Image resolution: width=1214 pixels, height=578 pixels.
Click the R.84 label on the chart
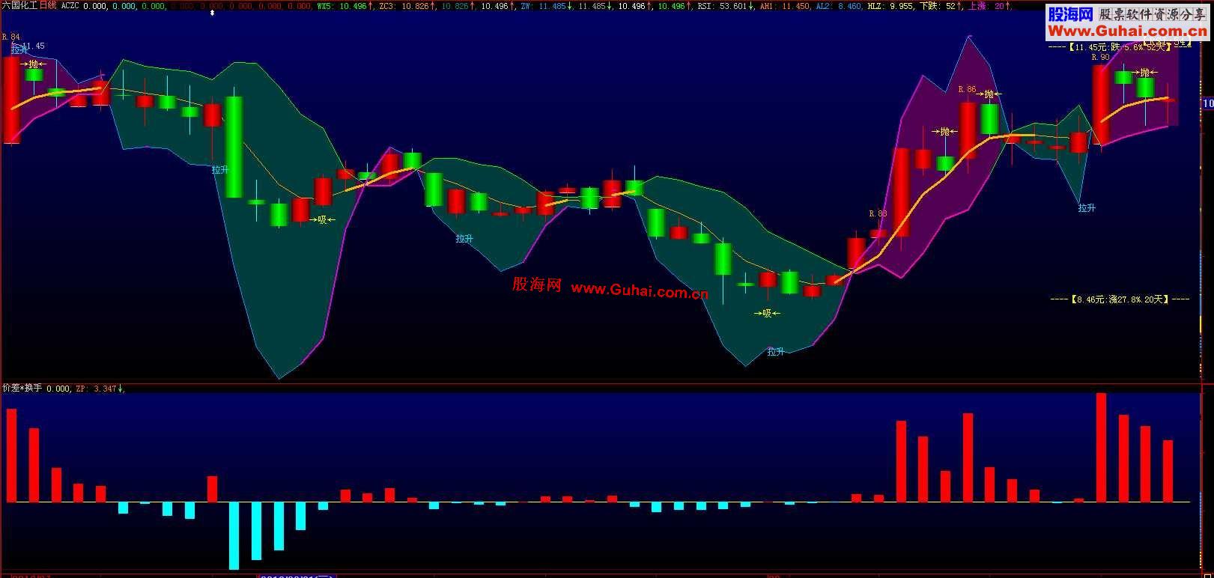click(x=11, y=37)
